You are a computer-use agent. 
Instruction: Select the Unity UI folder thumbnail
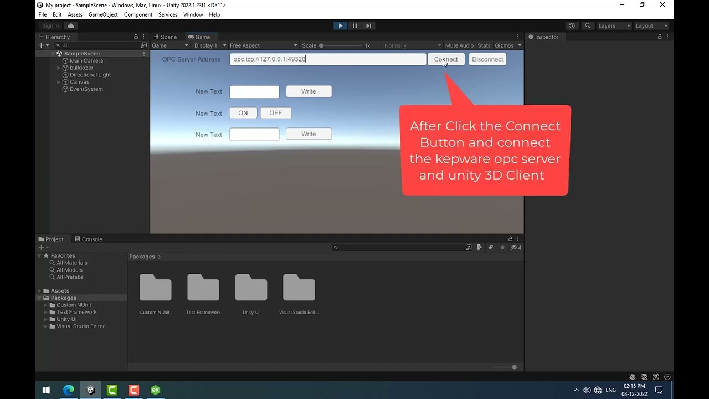pyautogui.click(x=251, y=288)
